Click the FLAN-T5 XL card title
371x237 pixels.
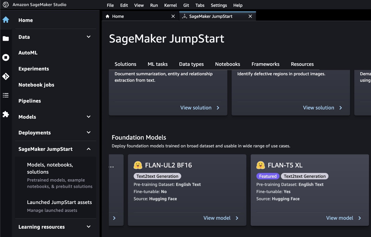[x=285, y=165]
